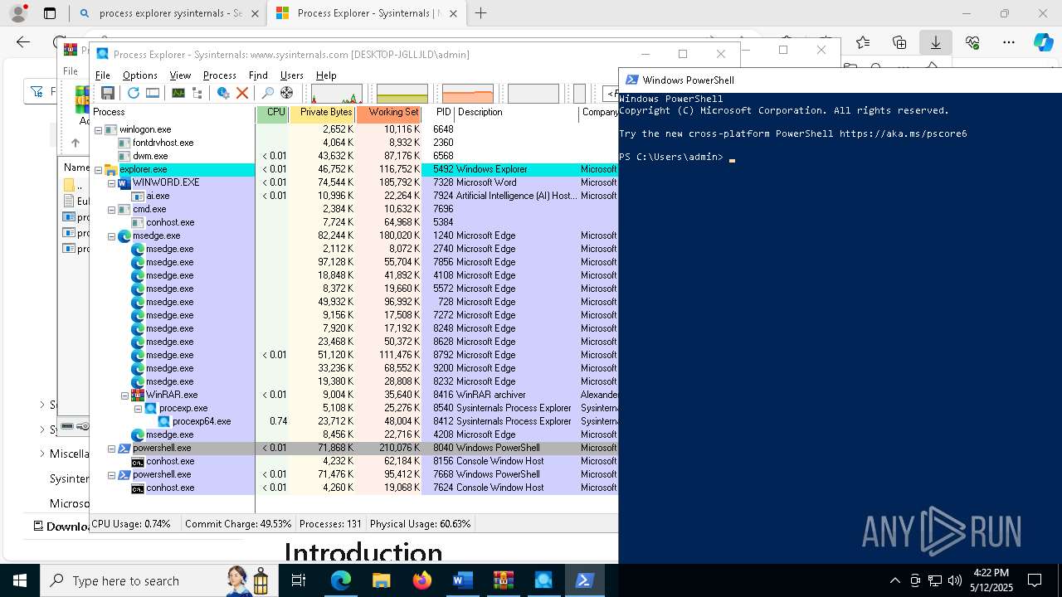Sort by the Description column header

click(516, 112)
